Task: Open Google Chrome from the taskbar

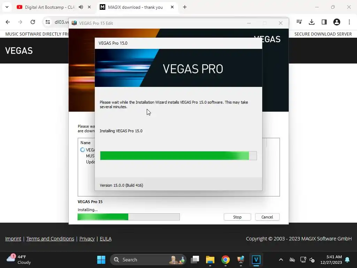Action: click(226, 260)
